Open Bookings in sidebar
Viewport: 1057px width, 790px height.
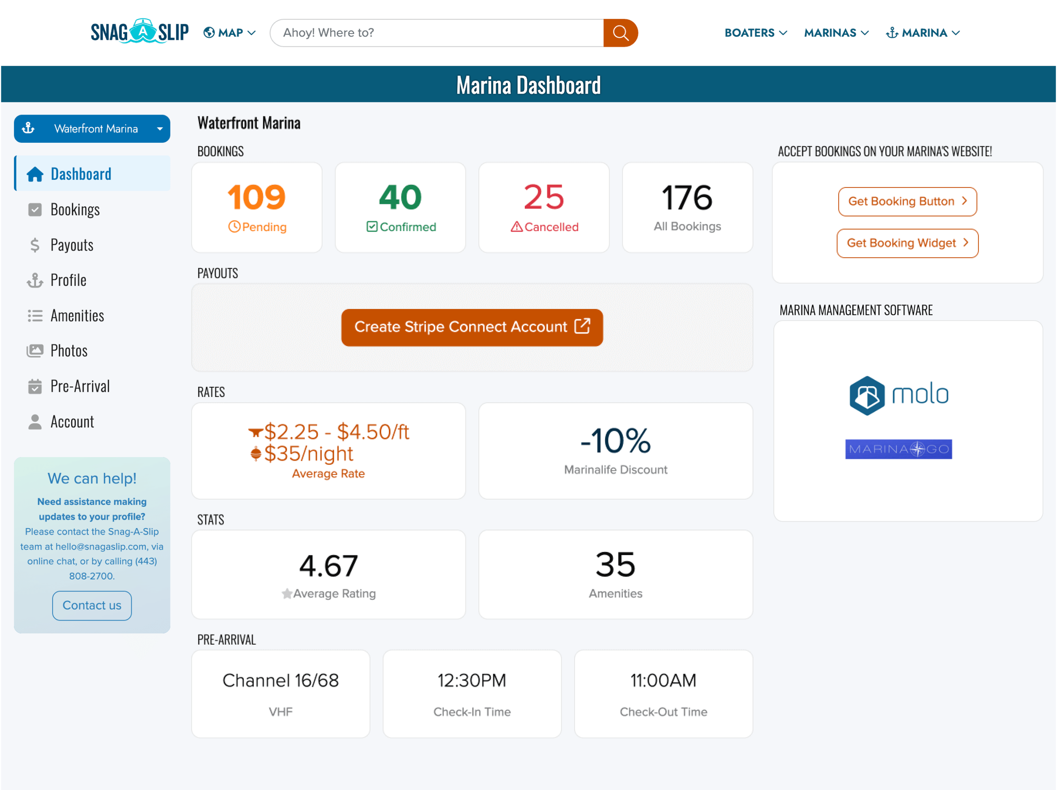click(x=92, y=210)
